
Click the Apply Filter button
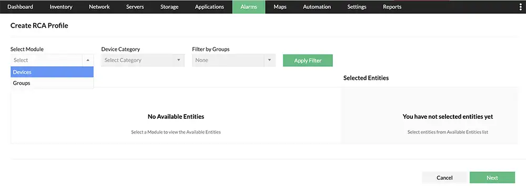(x=308, y=60)
